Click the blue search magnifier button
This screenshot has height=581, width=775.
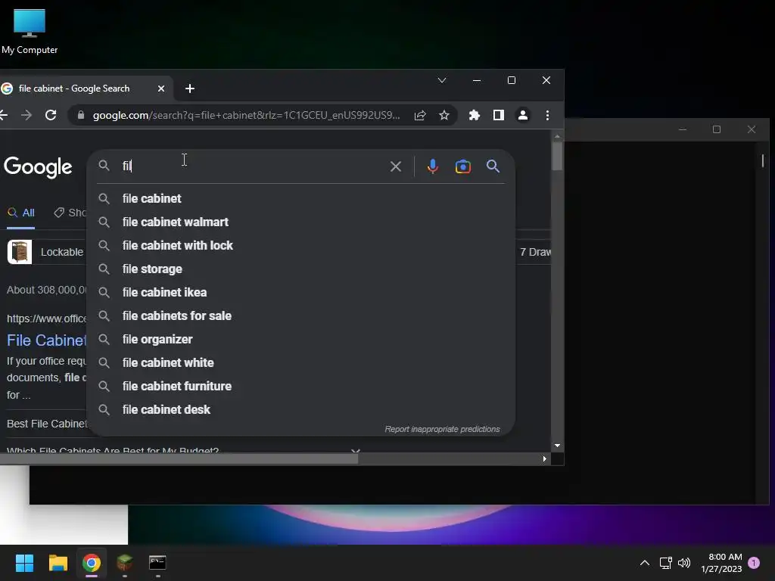pos(493,166)
